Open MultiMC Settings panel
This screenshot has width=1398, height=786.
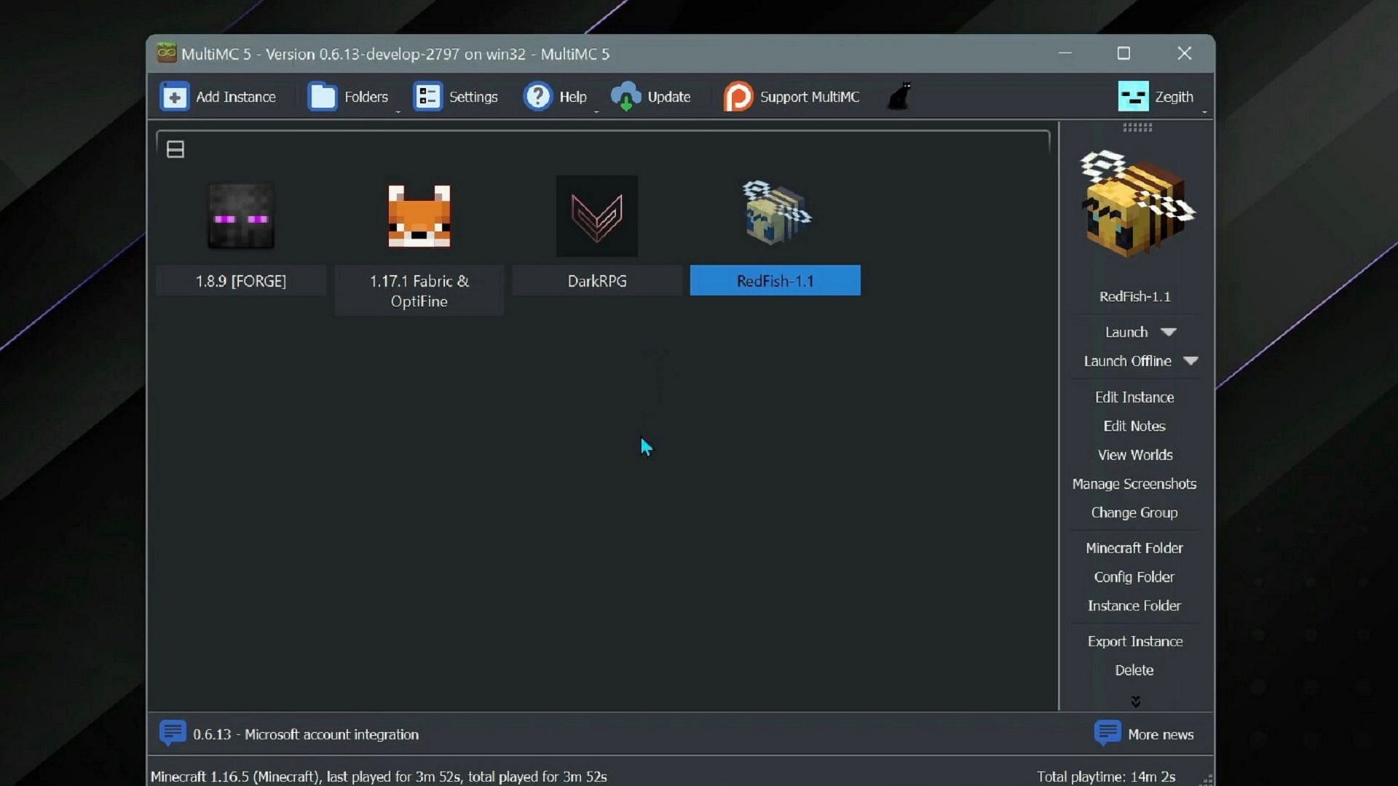pos(457,96)
